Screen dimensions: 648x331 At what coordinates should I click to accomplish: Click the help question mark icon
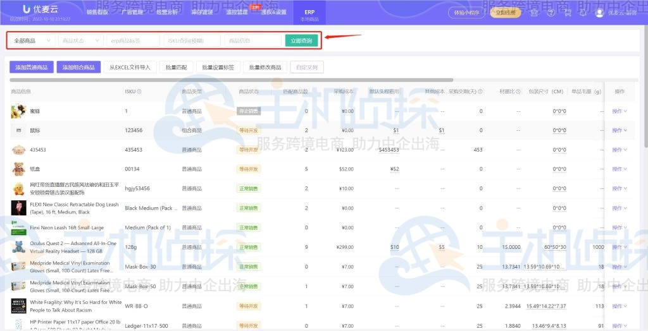tap(551, 13)
